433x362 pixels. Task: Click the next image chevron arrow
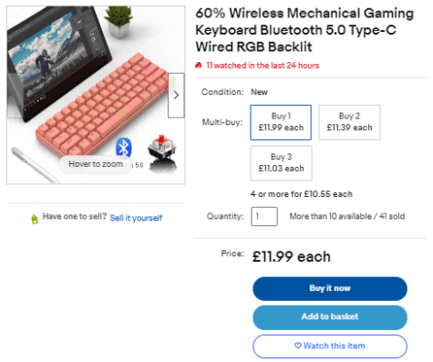point(176,95)
